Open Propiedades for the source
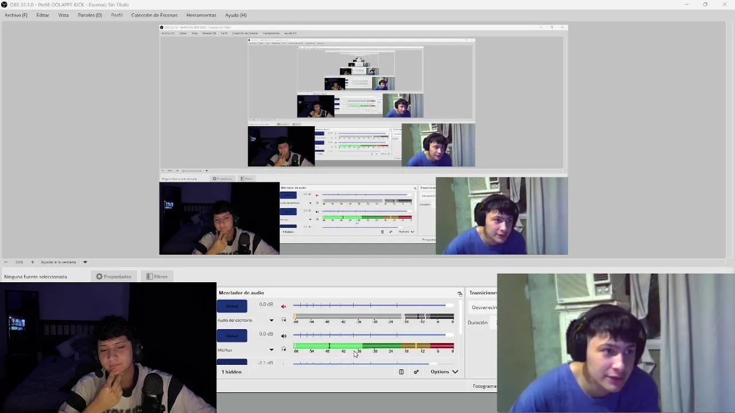Image resolution: width=735 pixels, height=413 pixels. click(x=114, y=276)
